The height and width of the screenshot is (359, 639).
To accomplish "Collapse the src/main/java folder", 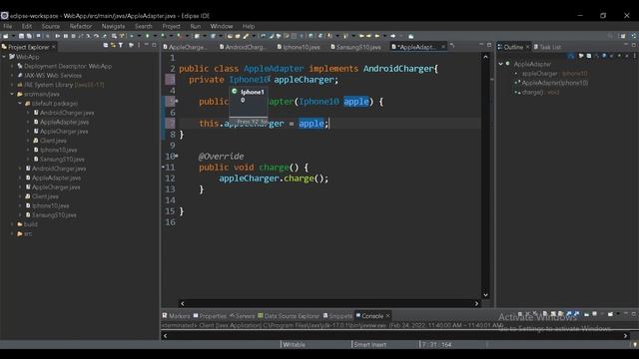I will tap(12, 94).
